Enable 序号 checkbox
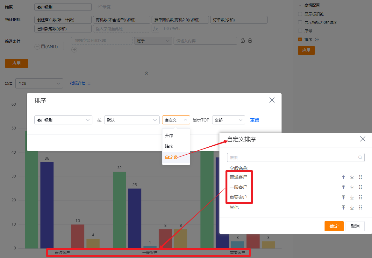Viewport: 372px width, 258px height. click(300, 31)
